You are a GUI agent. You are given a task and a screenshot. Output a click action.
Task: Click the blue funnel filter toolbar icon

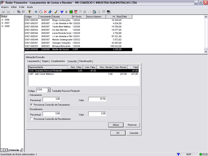(62, 12)
